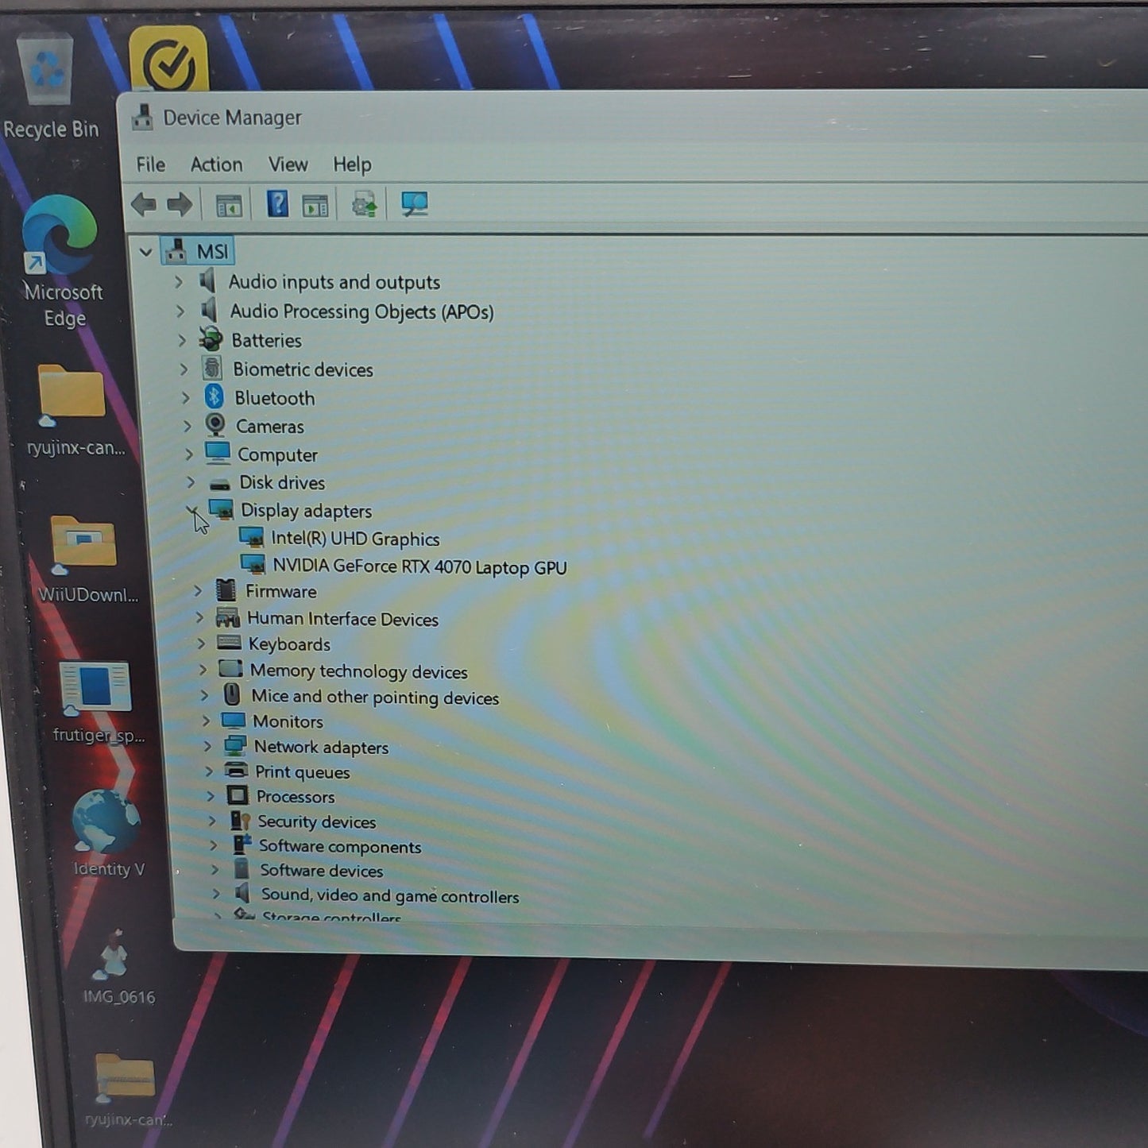The width and height of the screenshot is (1148, 1148).
Task: Click the Processors category icon
Action: (x=238, y=795)
